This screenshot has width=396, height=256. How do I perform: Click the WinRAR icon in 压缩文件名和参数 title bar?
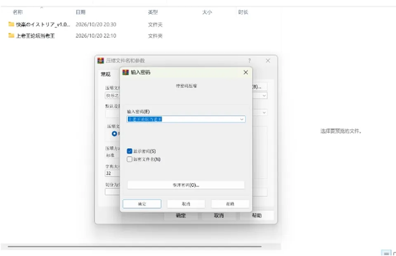(101, 61)
